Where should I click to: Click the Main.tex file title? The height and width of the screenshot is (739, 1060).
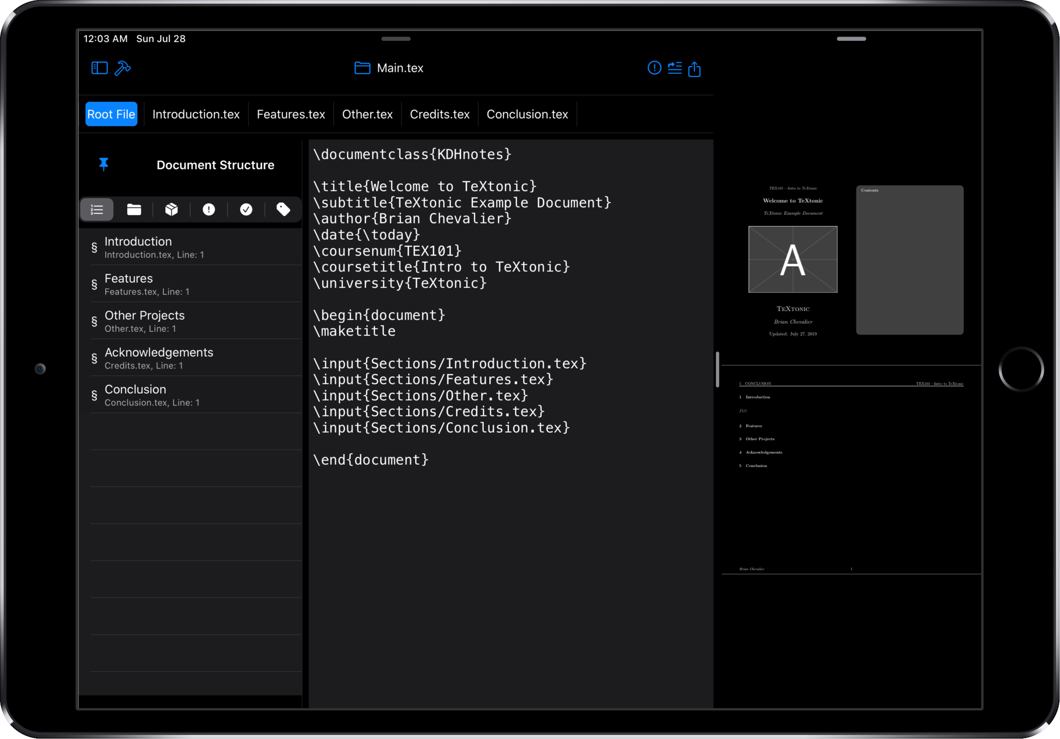click(x=400, y=68)
